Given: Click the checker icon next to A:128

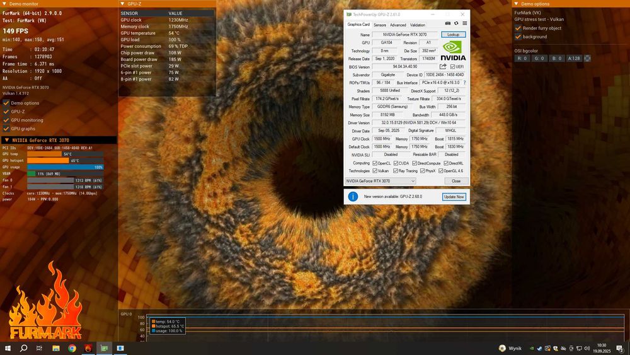Looking at the screenshot, I should click(587, 58).
